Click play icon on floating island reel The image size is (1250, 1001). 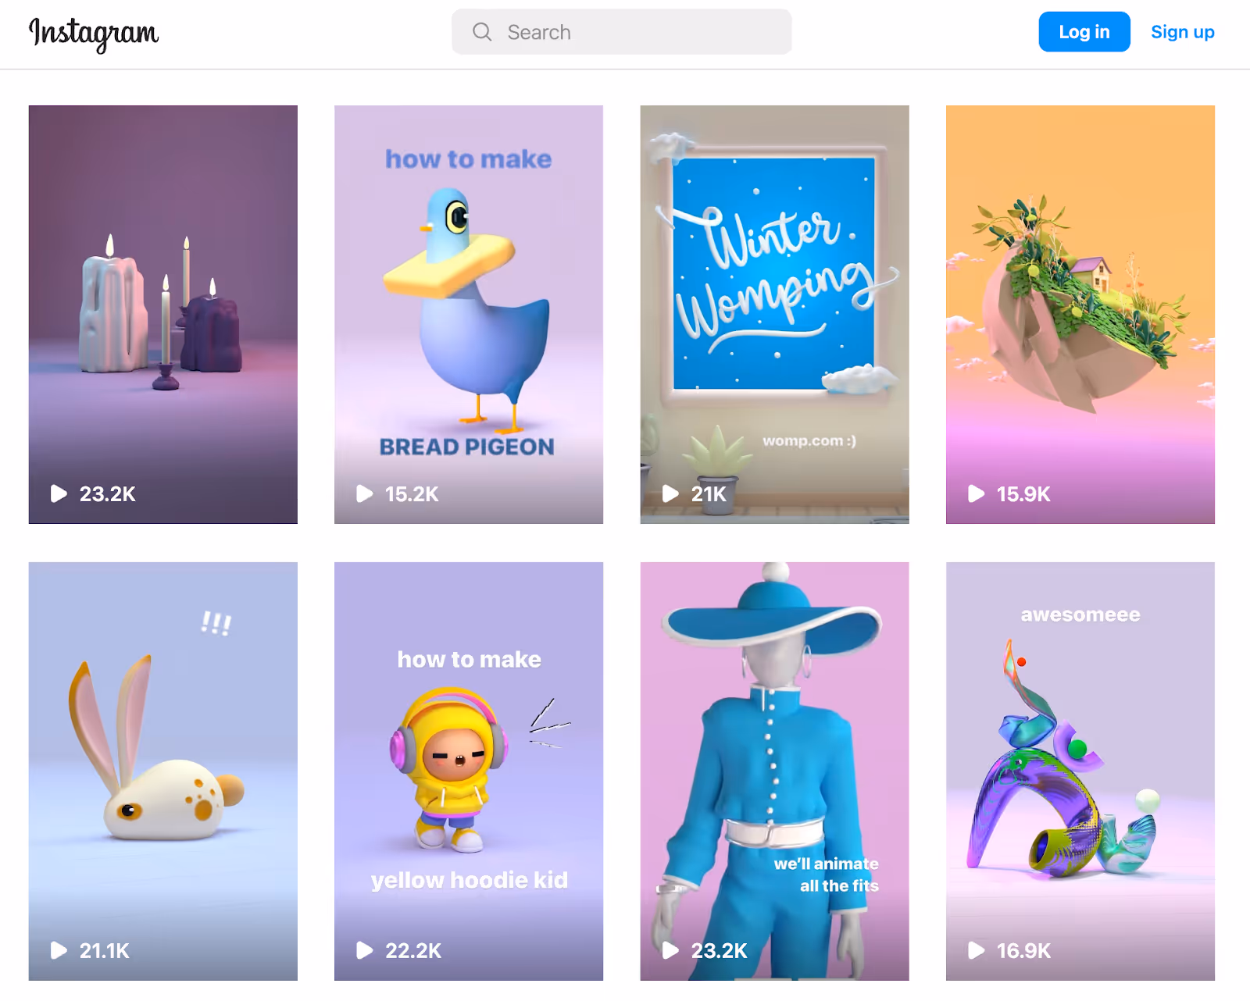[976, 493]
